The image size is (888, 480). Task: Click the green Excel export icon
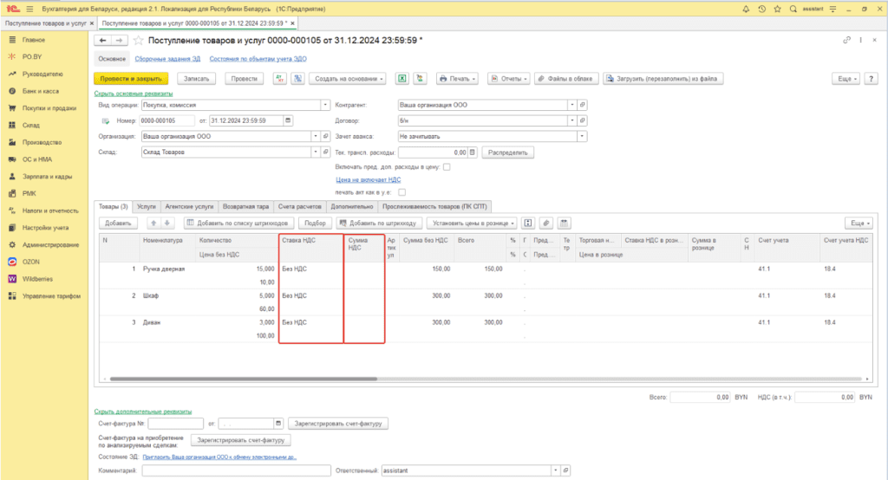click(402, 78)
